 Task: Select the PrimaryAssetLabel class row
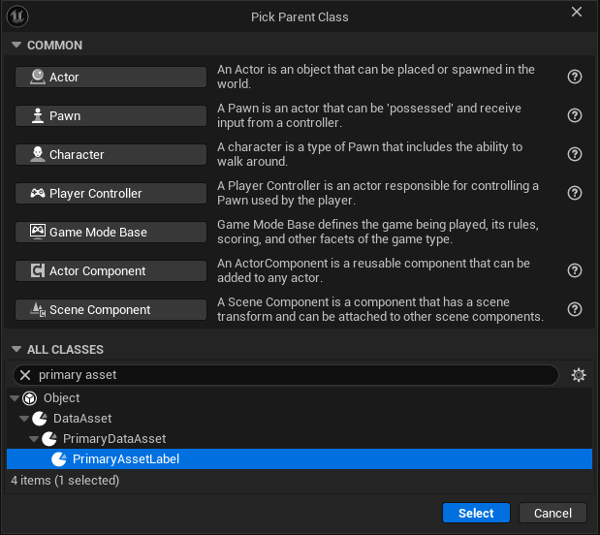pos(300,458)
